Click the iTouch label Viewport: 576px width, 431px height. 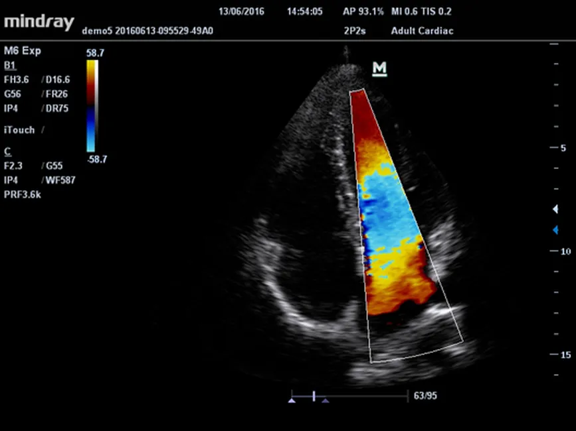pyautogui.click(x=19, y=130)
